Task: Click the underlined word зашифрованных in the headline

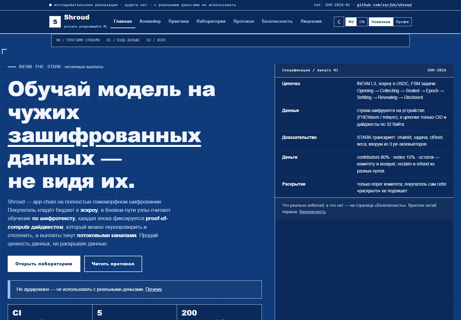Action: (105, 136)
